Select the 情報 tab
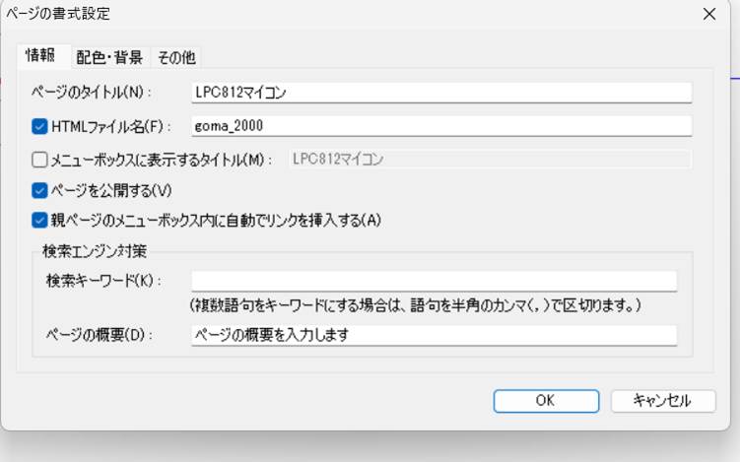 tap(40, 56)
